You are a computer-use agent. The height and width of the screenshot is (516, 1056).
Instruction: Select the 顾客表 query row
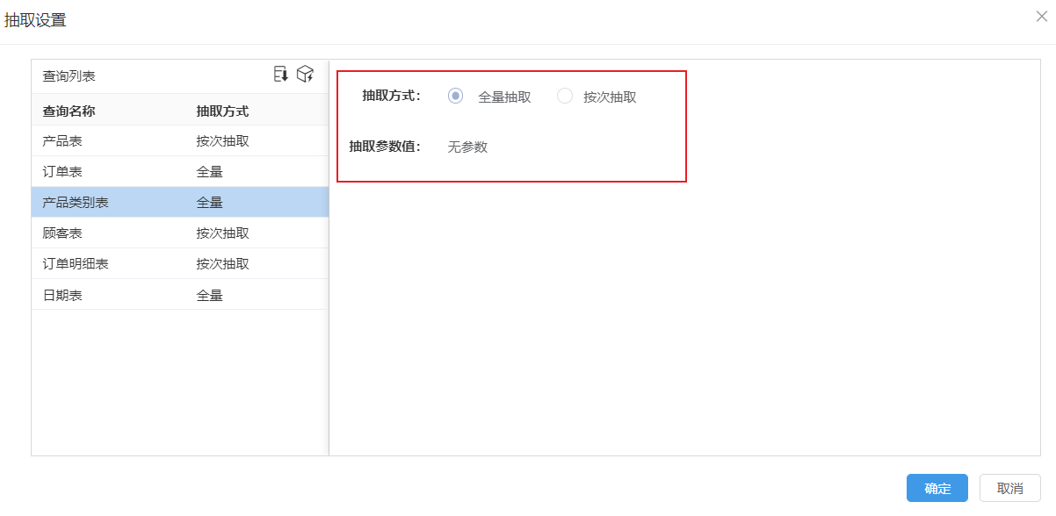(180, 233)
